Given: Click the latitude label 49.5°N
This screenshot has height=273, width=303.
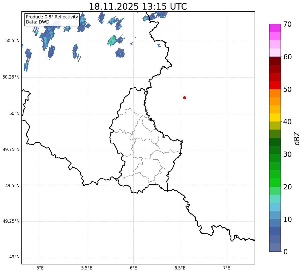Looking at the screenshot, I should [x=12, y=186].
